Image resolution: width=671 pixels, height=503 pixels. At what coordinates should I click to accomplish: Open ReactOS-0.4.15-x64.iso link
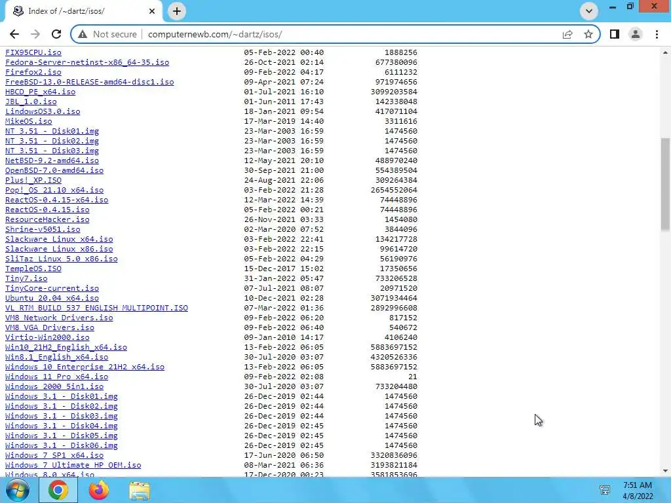tap(57, 200)
